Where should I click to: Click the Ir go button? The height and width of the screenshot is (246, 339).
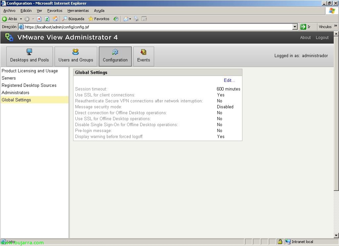pos(306,27)
